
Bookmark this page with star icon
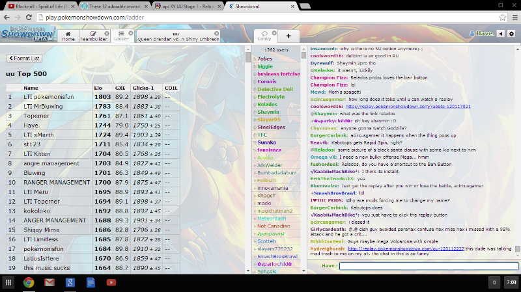(502, 18)
